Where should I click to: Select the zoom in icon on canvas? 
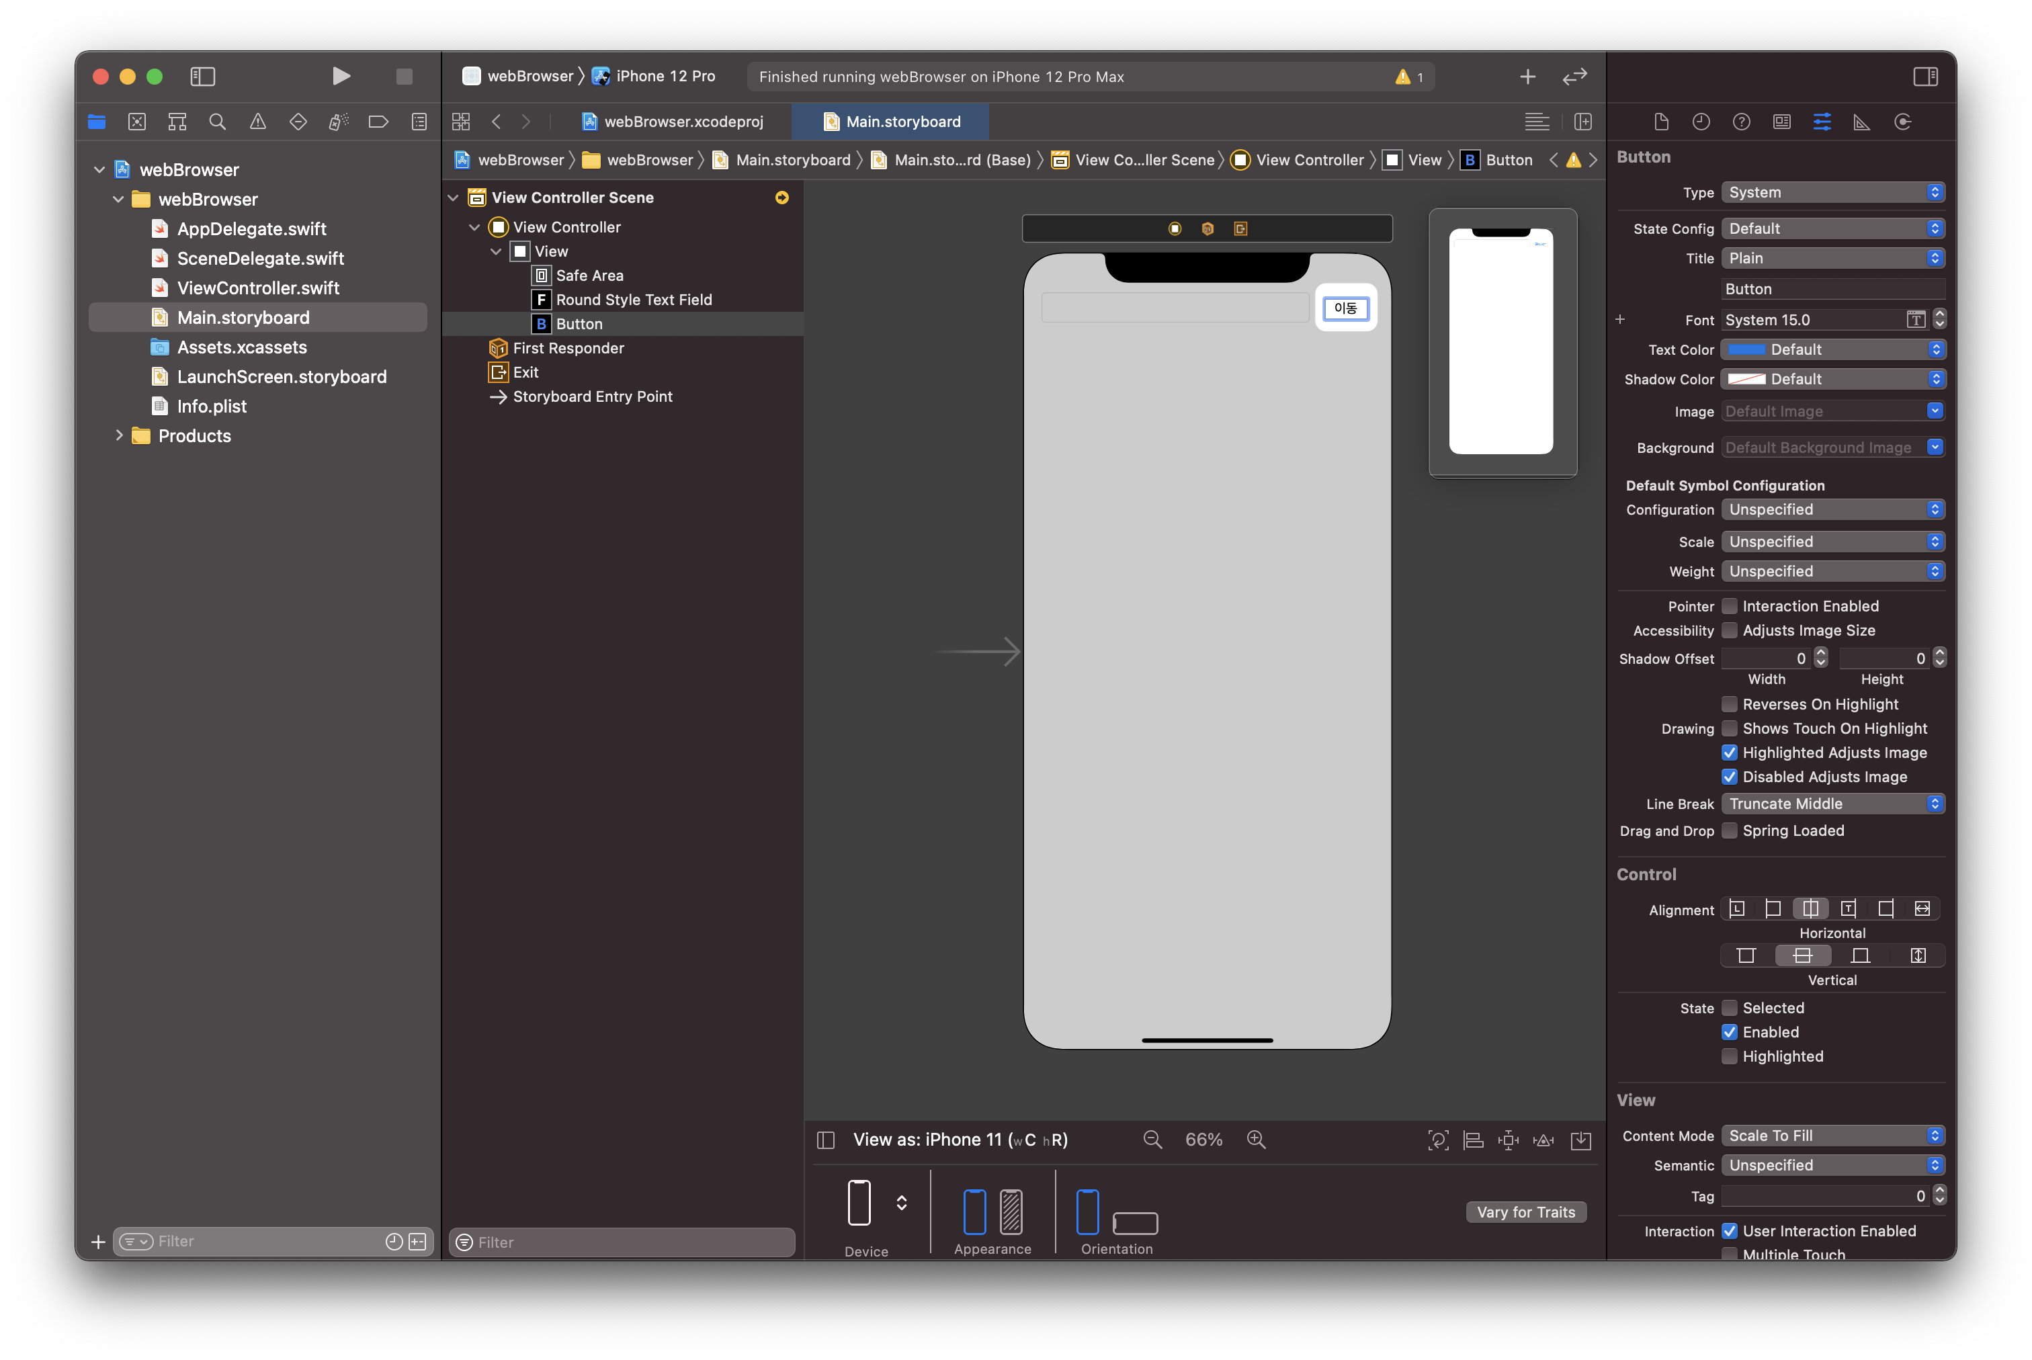click(1258, 1138)
